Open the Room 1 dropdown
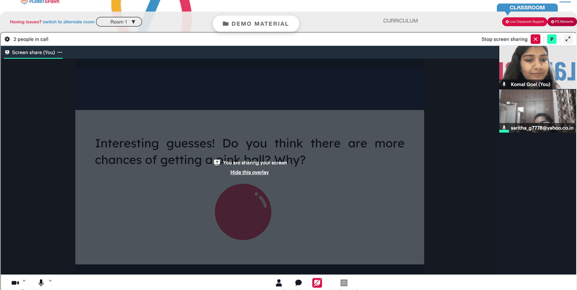Viewport: 577px width, 290px height. (x=119, y=22)
